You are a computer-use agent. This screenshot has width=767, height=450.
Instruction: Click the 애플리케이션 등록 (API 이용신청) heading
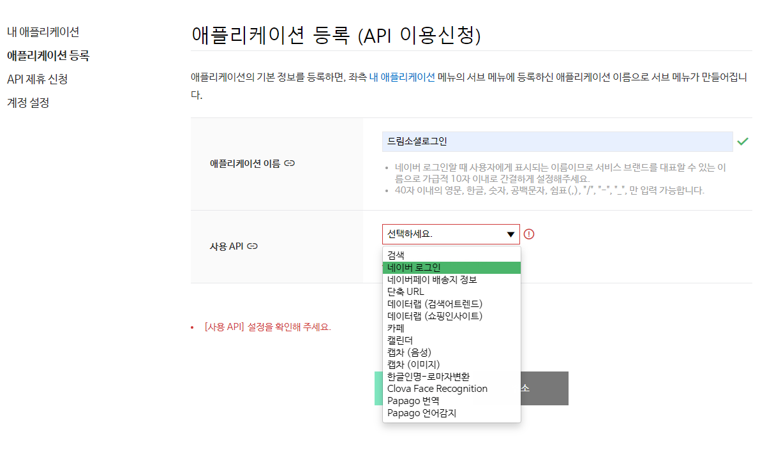pos(336,35)
